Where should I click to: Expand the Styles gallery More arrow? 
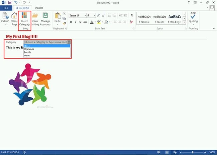[x=184, y=23]
